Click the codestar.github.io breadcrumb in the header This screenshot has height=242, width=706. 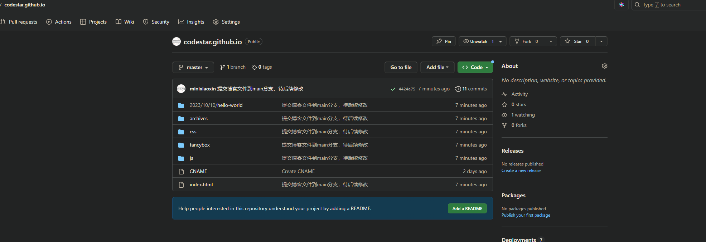[x=25, y=5]
